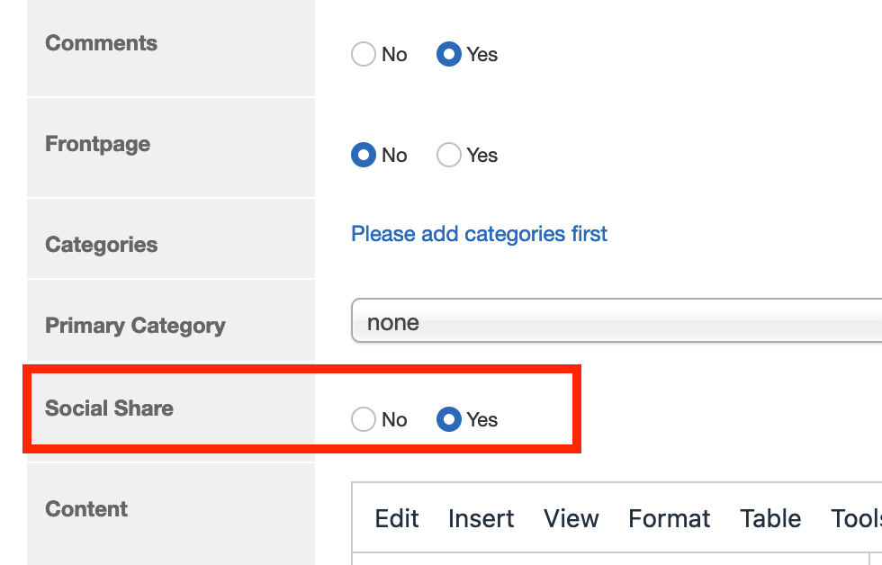The width and height of the screenshot is (882, 565).
Task: Set Frontpage to Yes
Action: pos(449,156)
